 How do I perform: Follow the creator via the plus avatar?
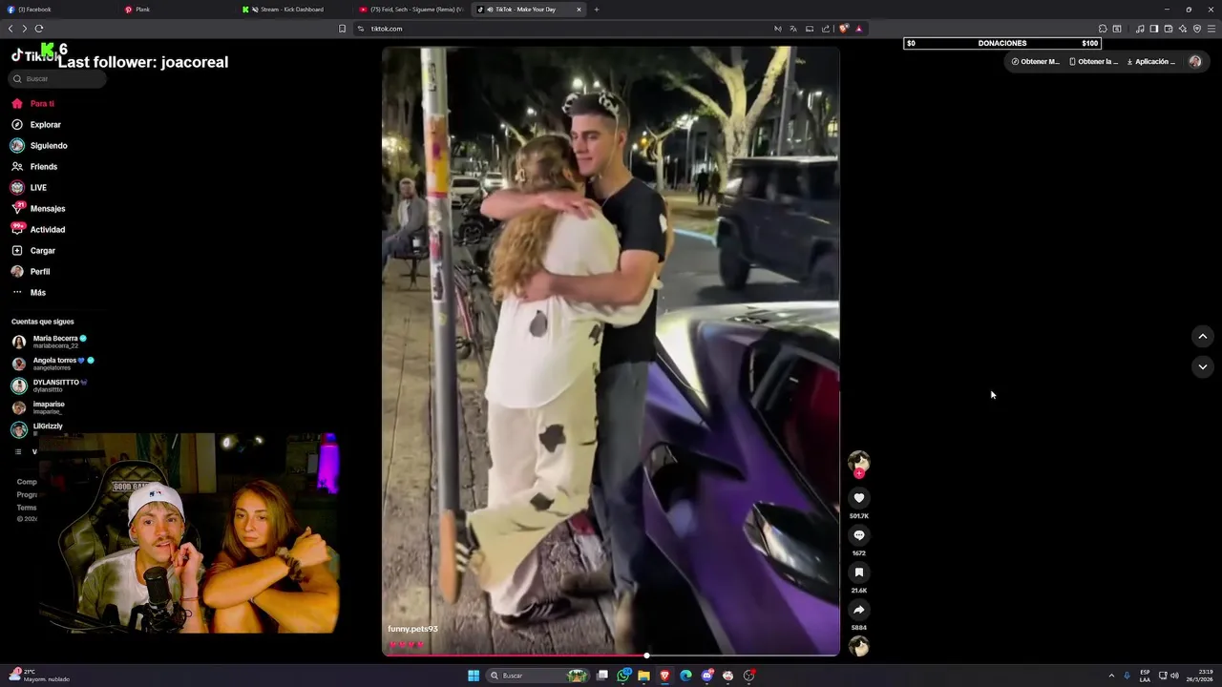click(858, 473)
